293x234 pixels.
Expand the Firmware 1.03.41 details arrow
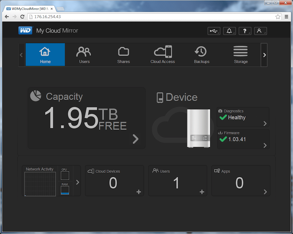click(x=265, y=145)
